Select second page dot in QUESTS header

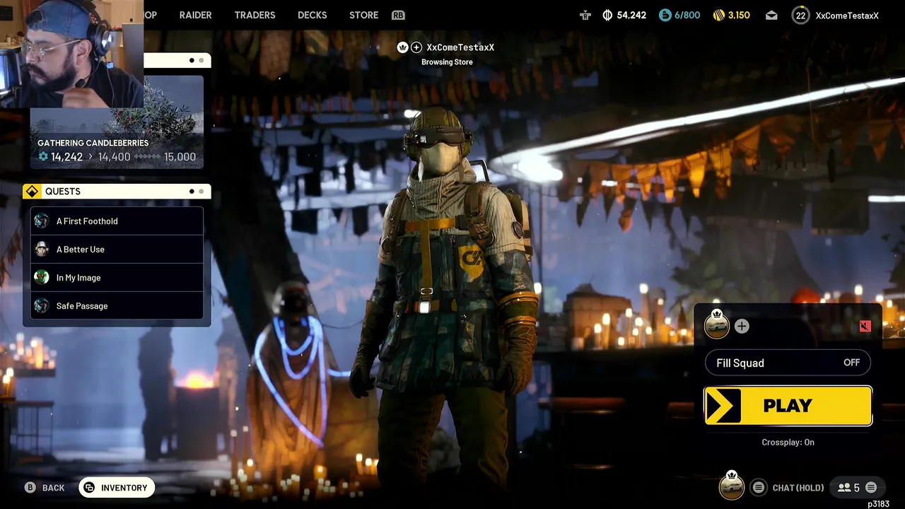tap(202, 192)
